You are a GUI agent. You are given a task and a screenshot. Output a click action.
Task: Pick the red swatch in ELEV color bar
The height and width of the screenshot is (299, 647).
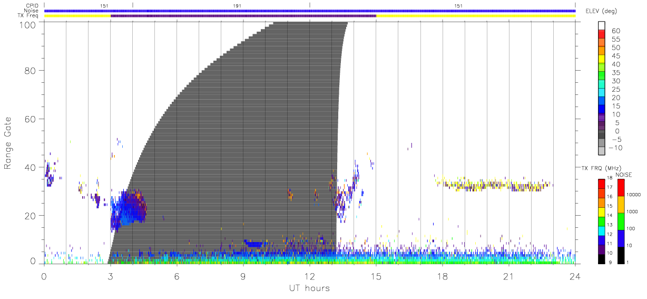coord(601,34)
